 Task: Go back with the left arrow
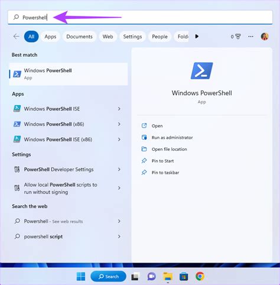[16, 36]
